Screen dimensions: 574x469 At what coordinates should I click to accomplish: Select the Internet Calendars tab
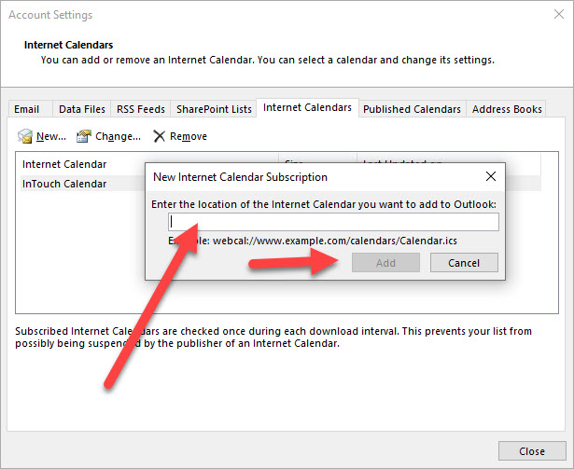click(x=307, y=107)
